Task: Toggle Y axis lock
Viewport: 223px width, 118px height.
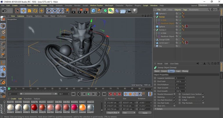Action: tap(55, 11)
